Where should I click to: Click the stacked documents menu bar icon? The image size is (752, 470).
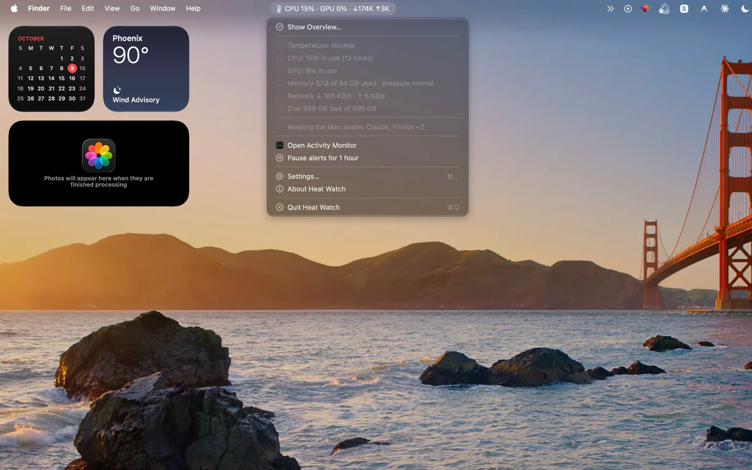(664, 9)
